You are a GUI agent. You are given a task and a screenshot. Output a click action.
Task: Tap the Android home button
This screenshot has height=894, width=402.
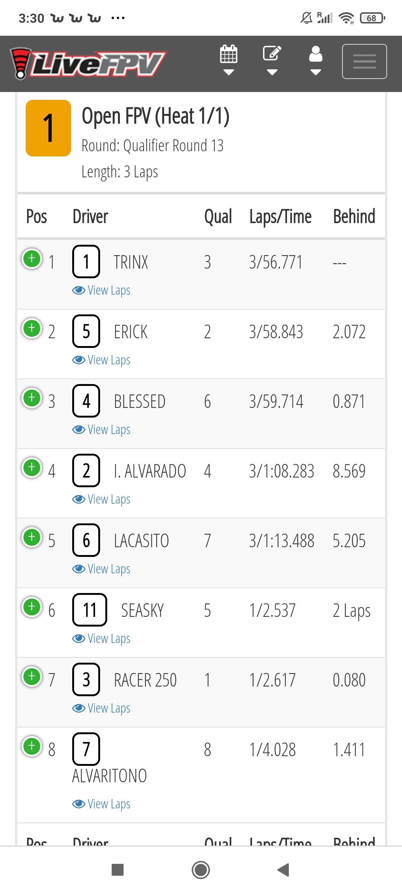[201, 870]
